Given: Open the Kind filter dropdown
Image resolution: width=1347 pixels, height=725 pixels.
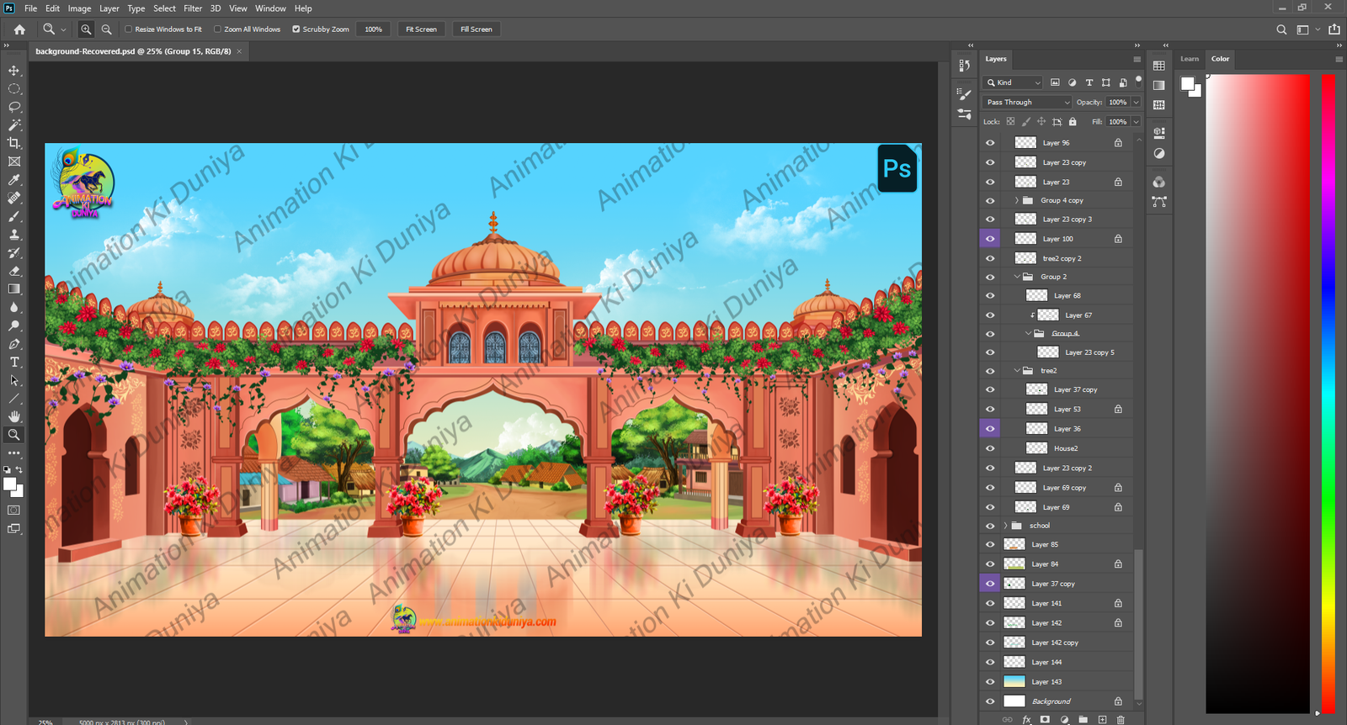Looking at the screenshot, I should [x=1014, y=82].
